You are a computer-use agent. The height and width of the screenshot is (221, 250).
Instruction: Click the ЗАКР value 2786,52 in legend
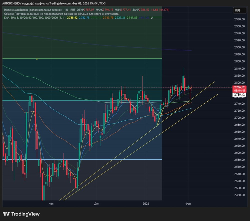(144, 10)
